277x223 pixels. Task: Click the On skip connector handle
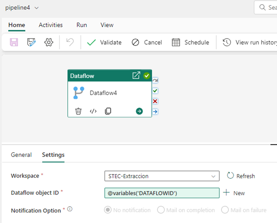click(x=155, y=81)
